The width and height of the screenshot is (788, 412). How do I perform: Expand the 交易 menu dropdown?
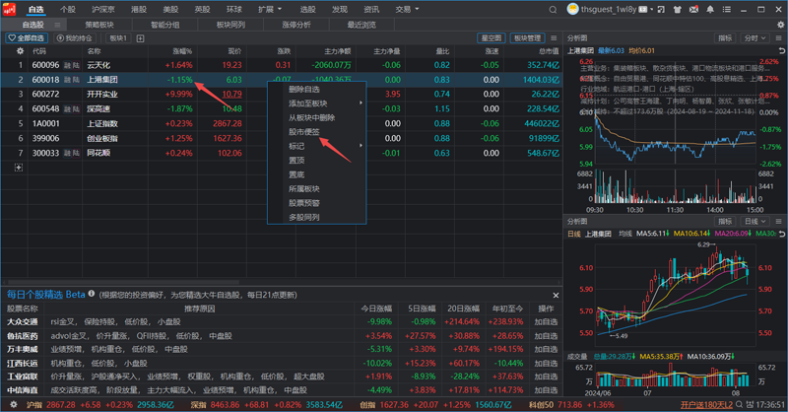coord(407,10)
